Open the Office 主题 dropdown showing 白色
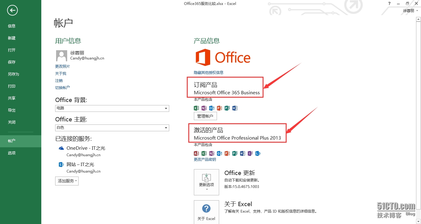This screenshot has width=421, height=224. [x=112, y=128]
